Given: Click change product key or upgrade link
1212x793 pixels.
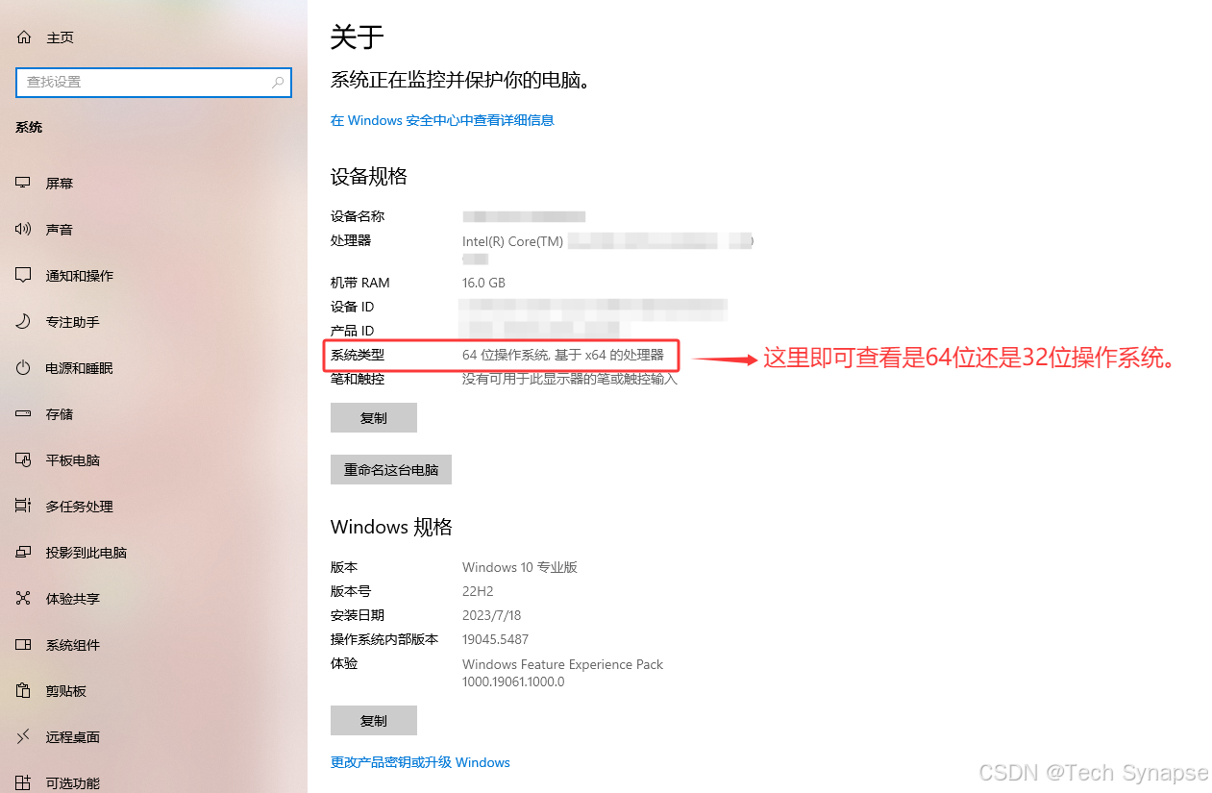Looking at the screenshot, I should [x=420, y=762].
